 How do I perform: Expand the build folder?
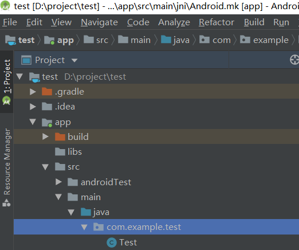pyautogui.click(x=45, y=136)
